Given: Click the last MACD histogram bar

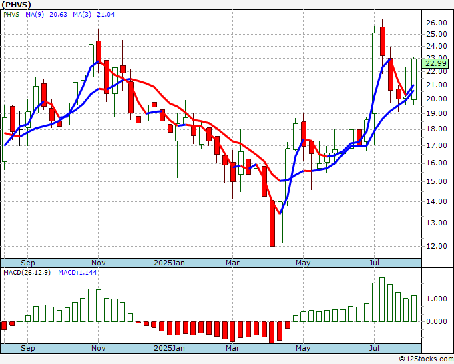Looking at the screenshot, I should [414, 309].
